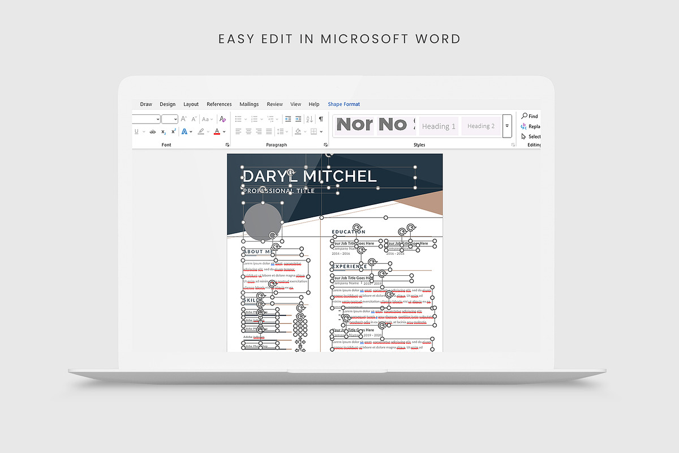Sort text with the A-Z icon
The height and width of the screenshot is (453, 679).
click(310, 119)
